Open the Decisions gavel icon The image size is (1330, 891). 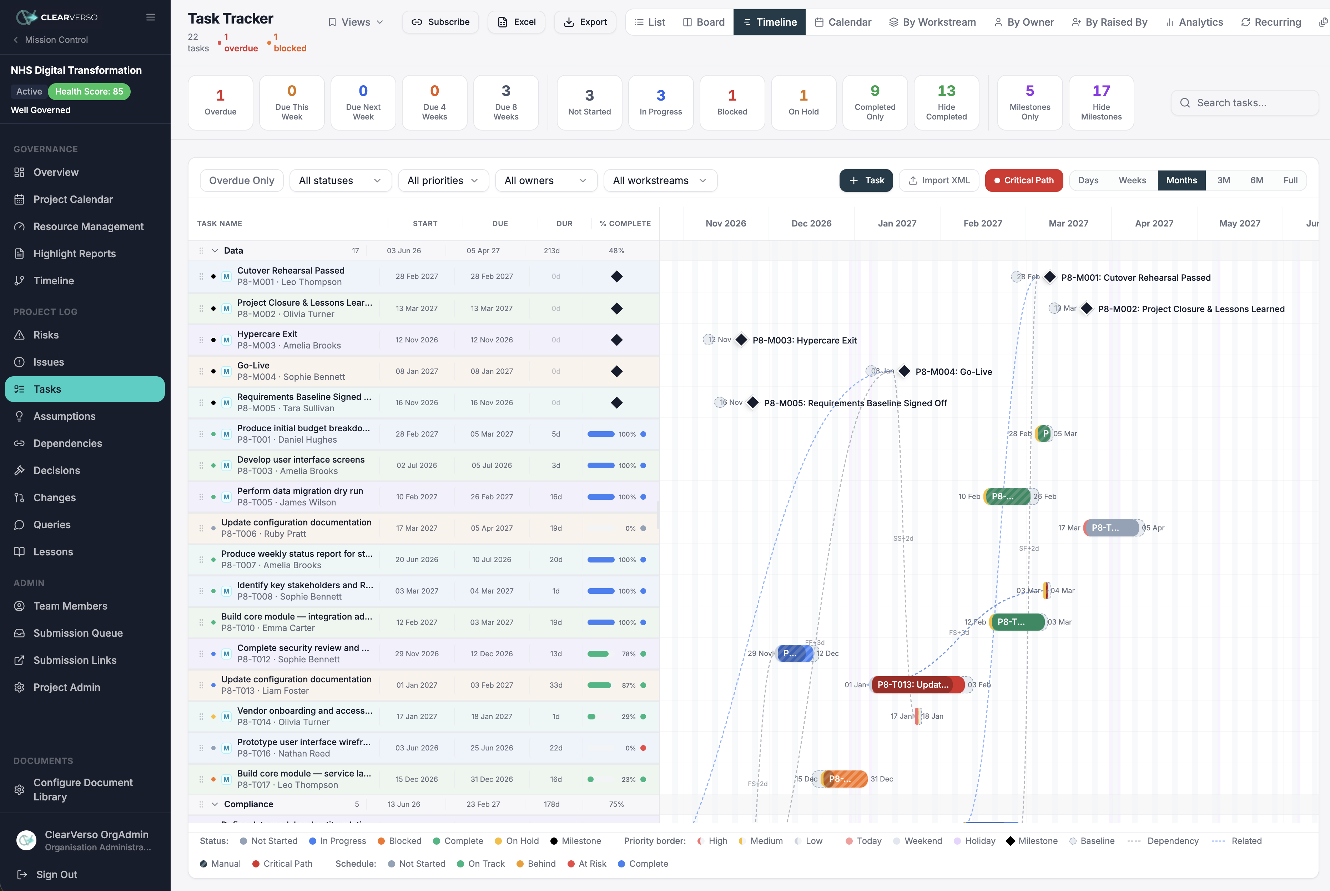click(x=19, y=470)
